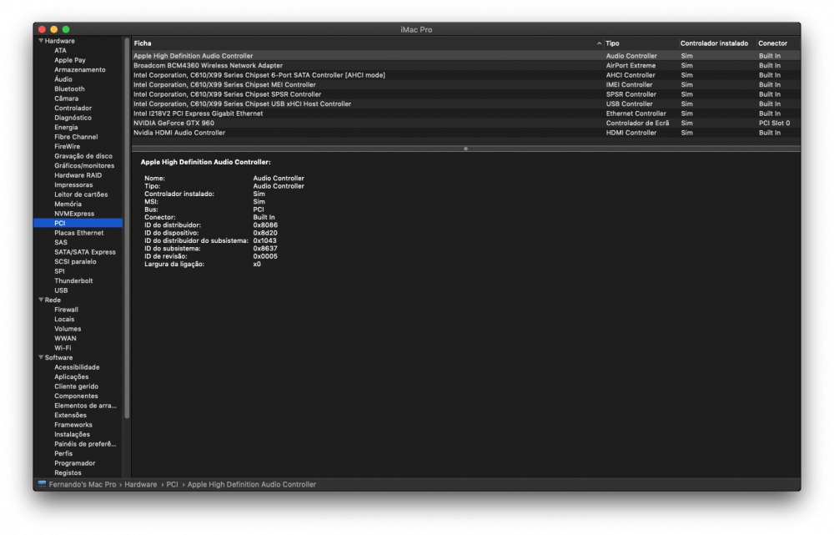Click the sidebar vertical scrollbar
The width and height of the screenshot is (834, 535).
point(127,228)
